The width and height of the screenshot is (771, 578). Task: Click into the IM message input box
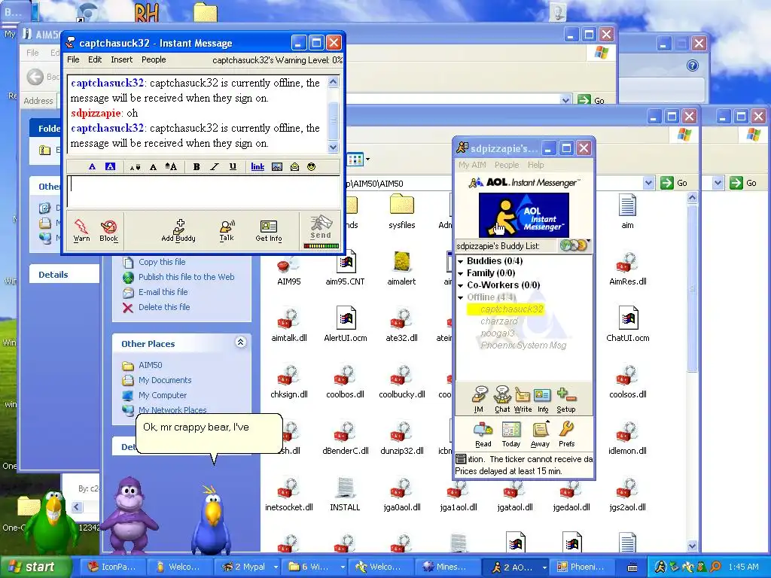[x=203, y=190]
